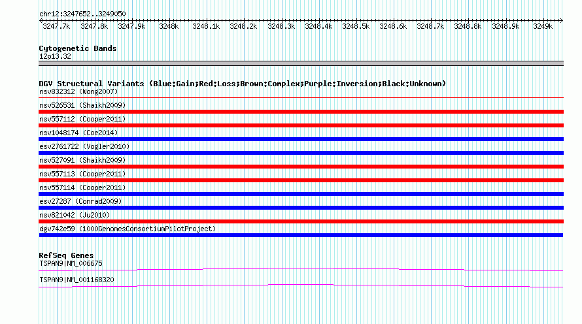Image resolution: width=582 pixels, height=324 pixels.
Task: Click the chr12:3247652..3249050 region label
Action: [82, 14]
